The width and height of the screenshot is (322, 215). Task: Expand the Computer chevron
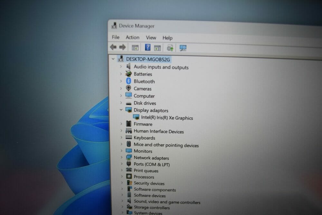(x=121, y=96)
